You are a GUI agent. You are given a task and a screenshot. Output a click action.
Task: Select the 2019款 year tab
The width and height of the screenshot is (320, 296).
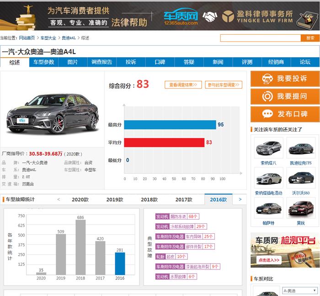coord(115,199)
